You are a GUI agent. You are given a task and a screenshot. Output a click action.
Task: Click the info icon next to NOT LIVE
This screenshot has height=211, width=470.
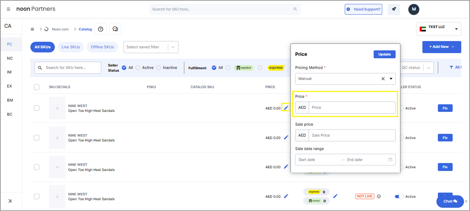[379, 196]
